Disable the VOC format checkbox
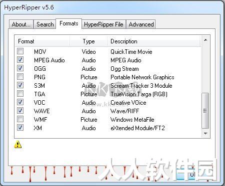This screenshot has width=225, height=186. (20, 102)
